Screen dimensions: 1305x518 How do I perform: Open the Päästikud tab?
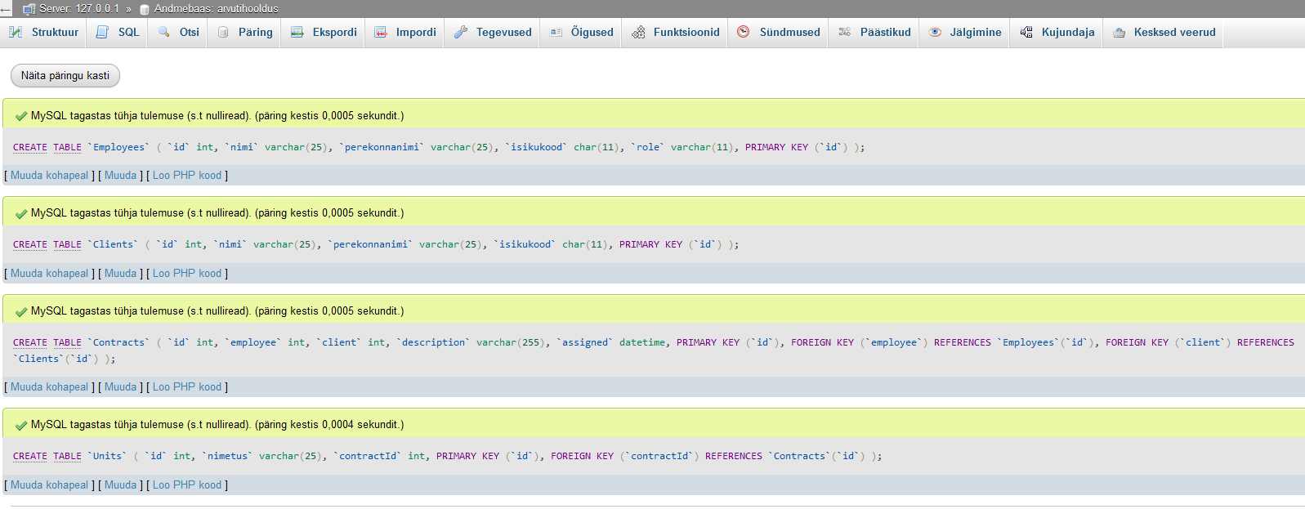[885, 32]
